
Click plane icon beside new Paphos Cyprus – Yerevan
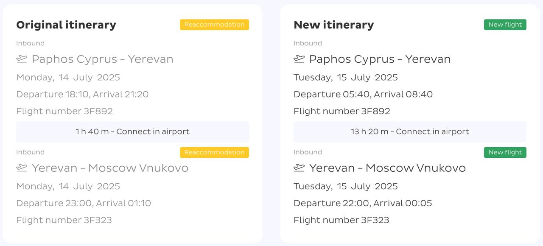click(x=299, y=59)
